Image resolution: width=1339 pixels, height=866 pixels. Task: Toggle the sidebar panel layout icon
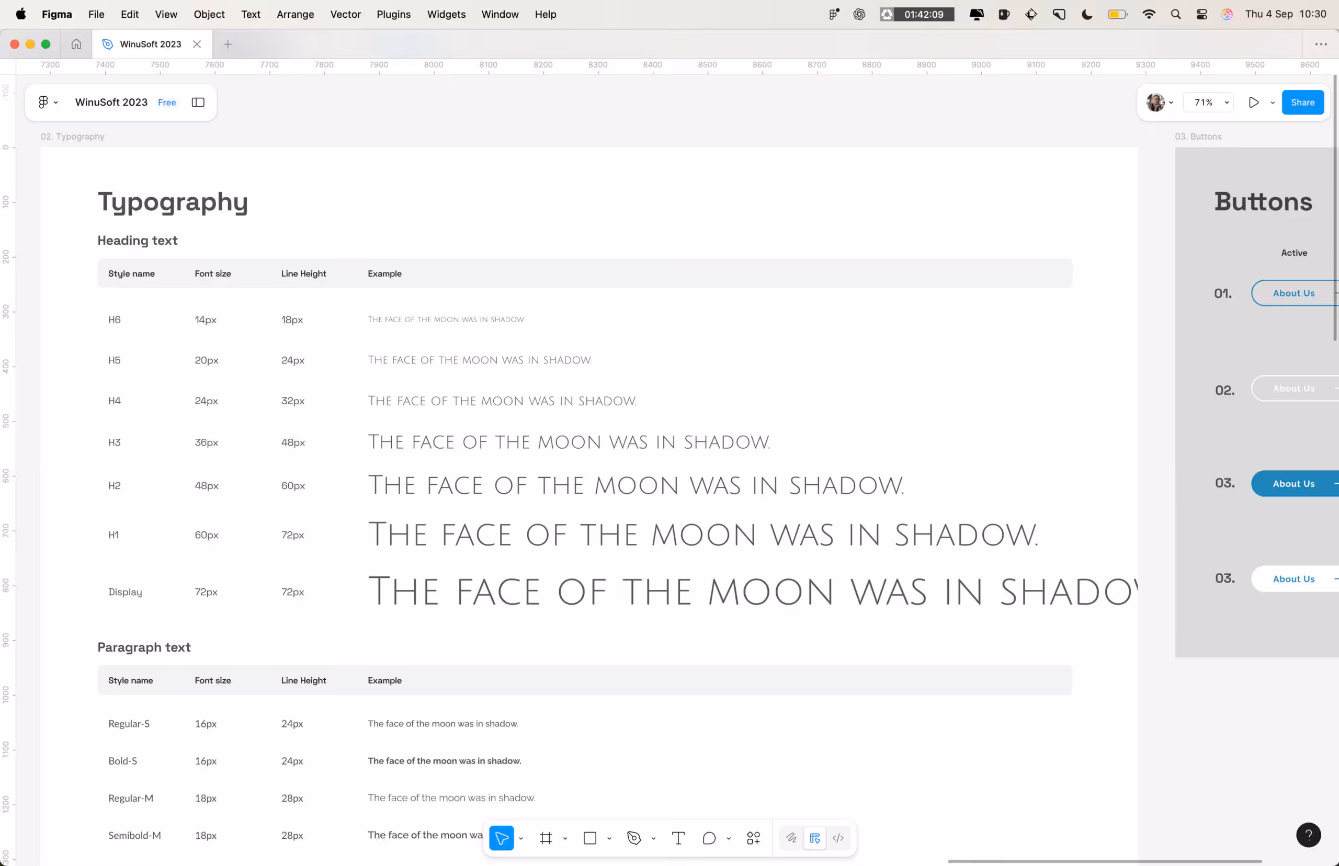(x=198, y=102)
